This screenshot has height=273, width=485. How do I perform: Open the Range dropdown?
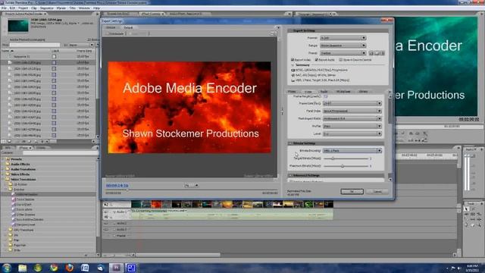[343, 45]
